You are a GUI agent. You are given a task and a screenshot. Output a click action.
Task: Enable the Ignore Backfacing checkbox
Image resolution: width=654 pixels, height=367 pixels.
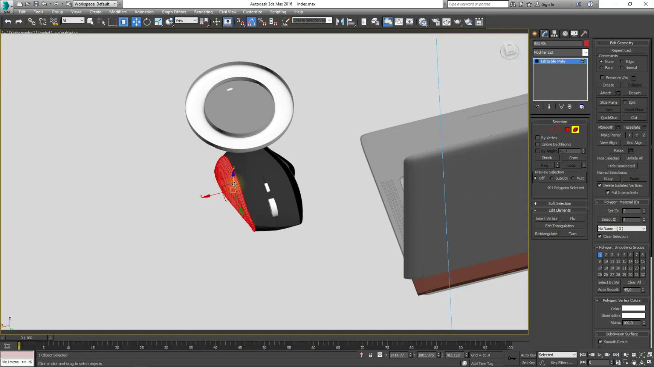pyautogui.click(x=538, y=144)
